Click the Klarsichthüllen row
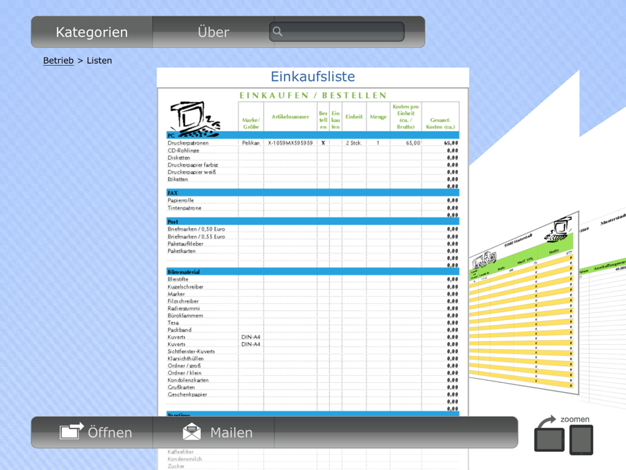The width and height of the screenshot is (626, 470). 312,359
